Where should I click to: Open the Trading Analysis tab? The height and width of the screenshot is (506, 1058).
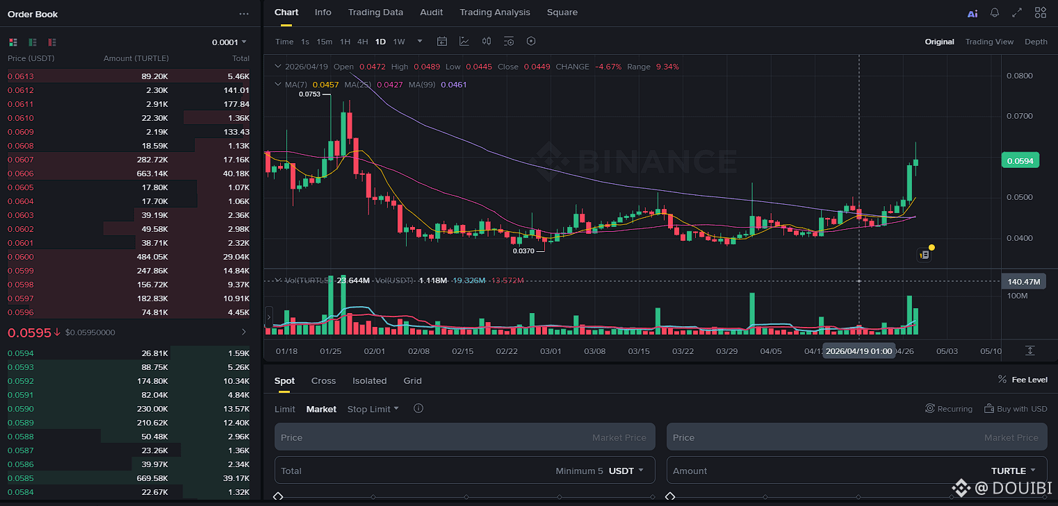pos(495,12)
